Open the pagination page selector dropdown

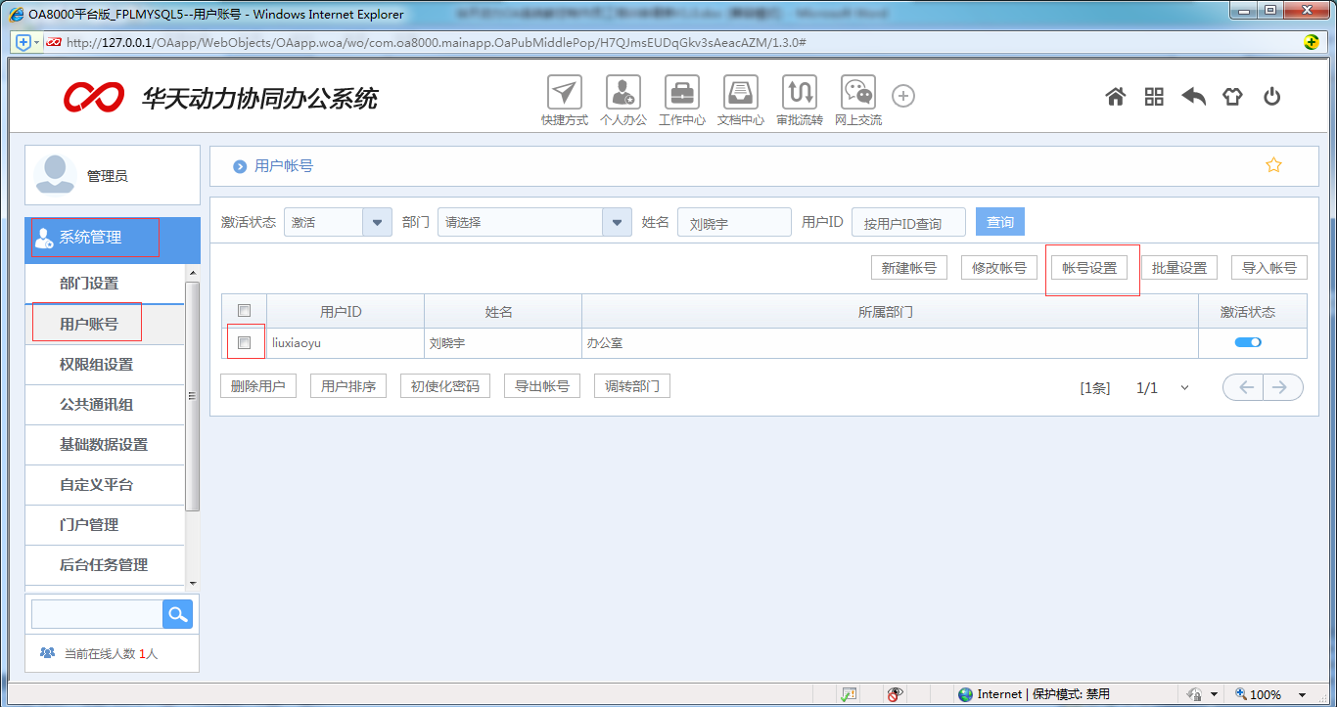[x=1184, y=387]
